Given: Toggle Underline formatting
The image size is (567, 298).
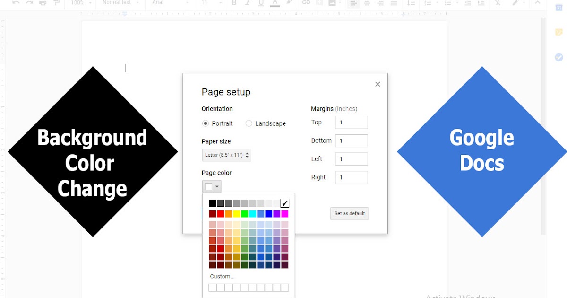Looking at the screenshot, I should tap(261, 2).
